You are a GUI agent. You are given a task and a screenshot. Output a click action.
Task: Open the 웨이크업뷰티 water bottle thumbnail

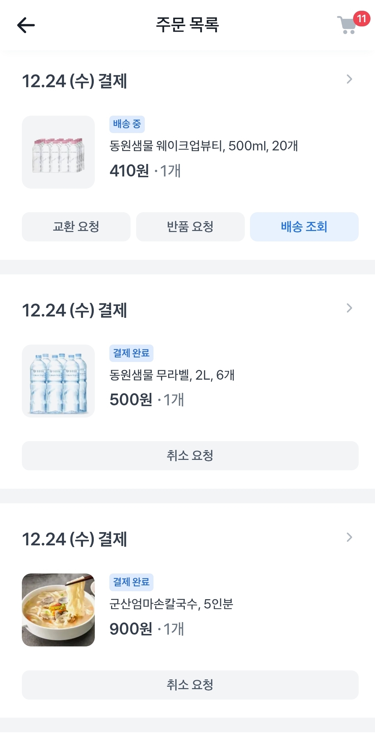tap(58, 152)
